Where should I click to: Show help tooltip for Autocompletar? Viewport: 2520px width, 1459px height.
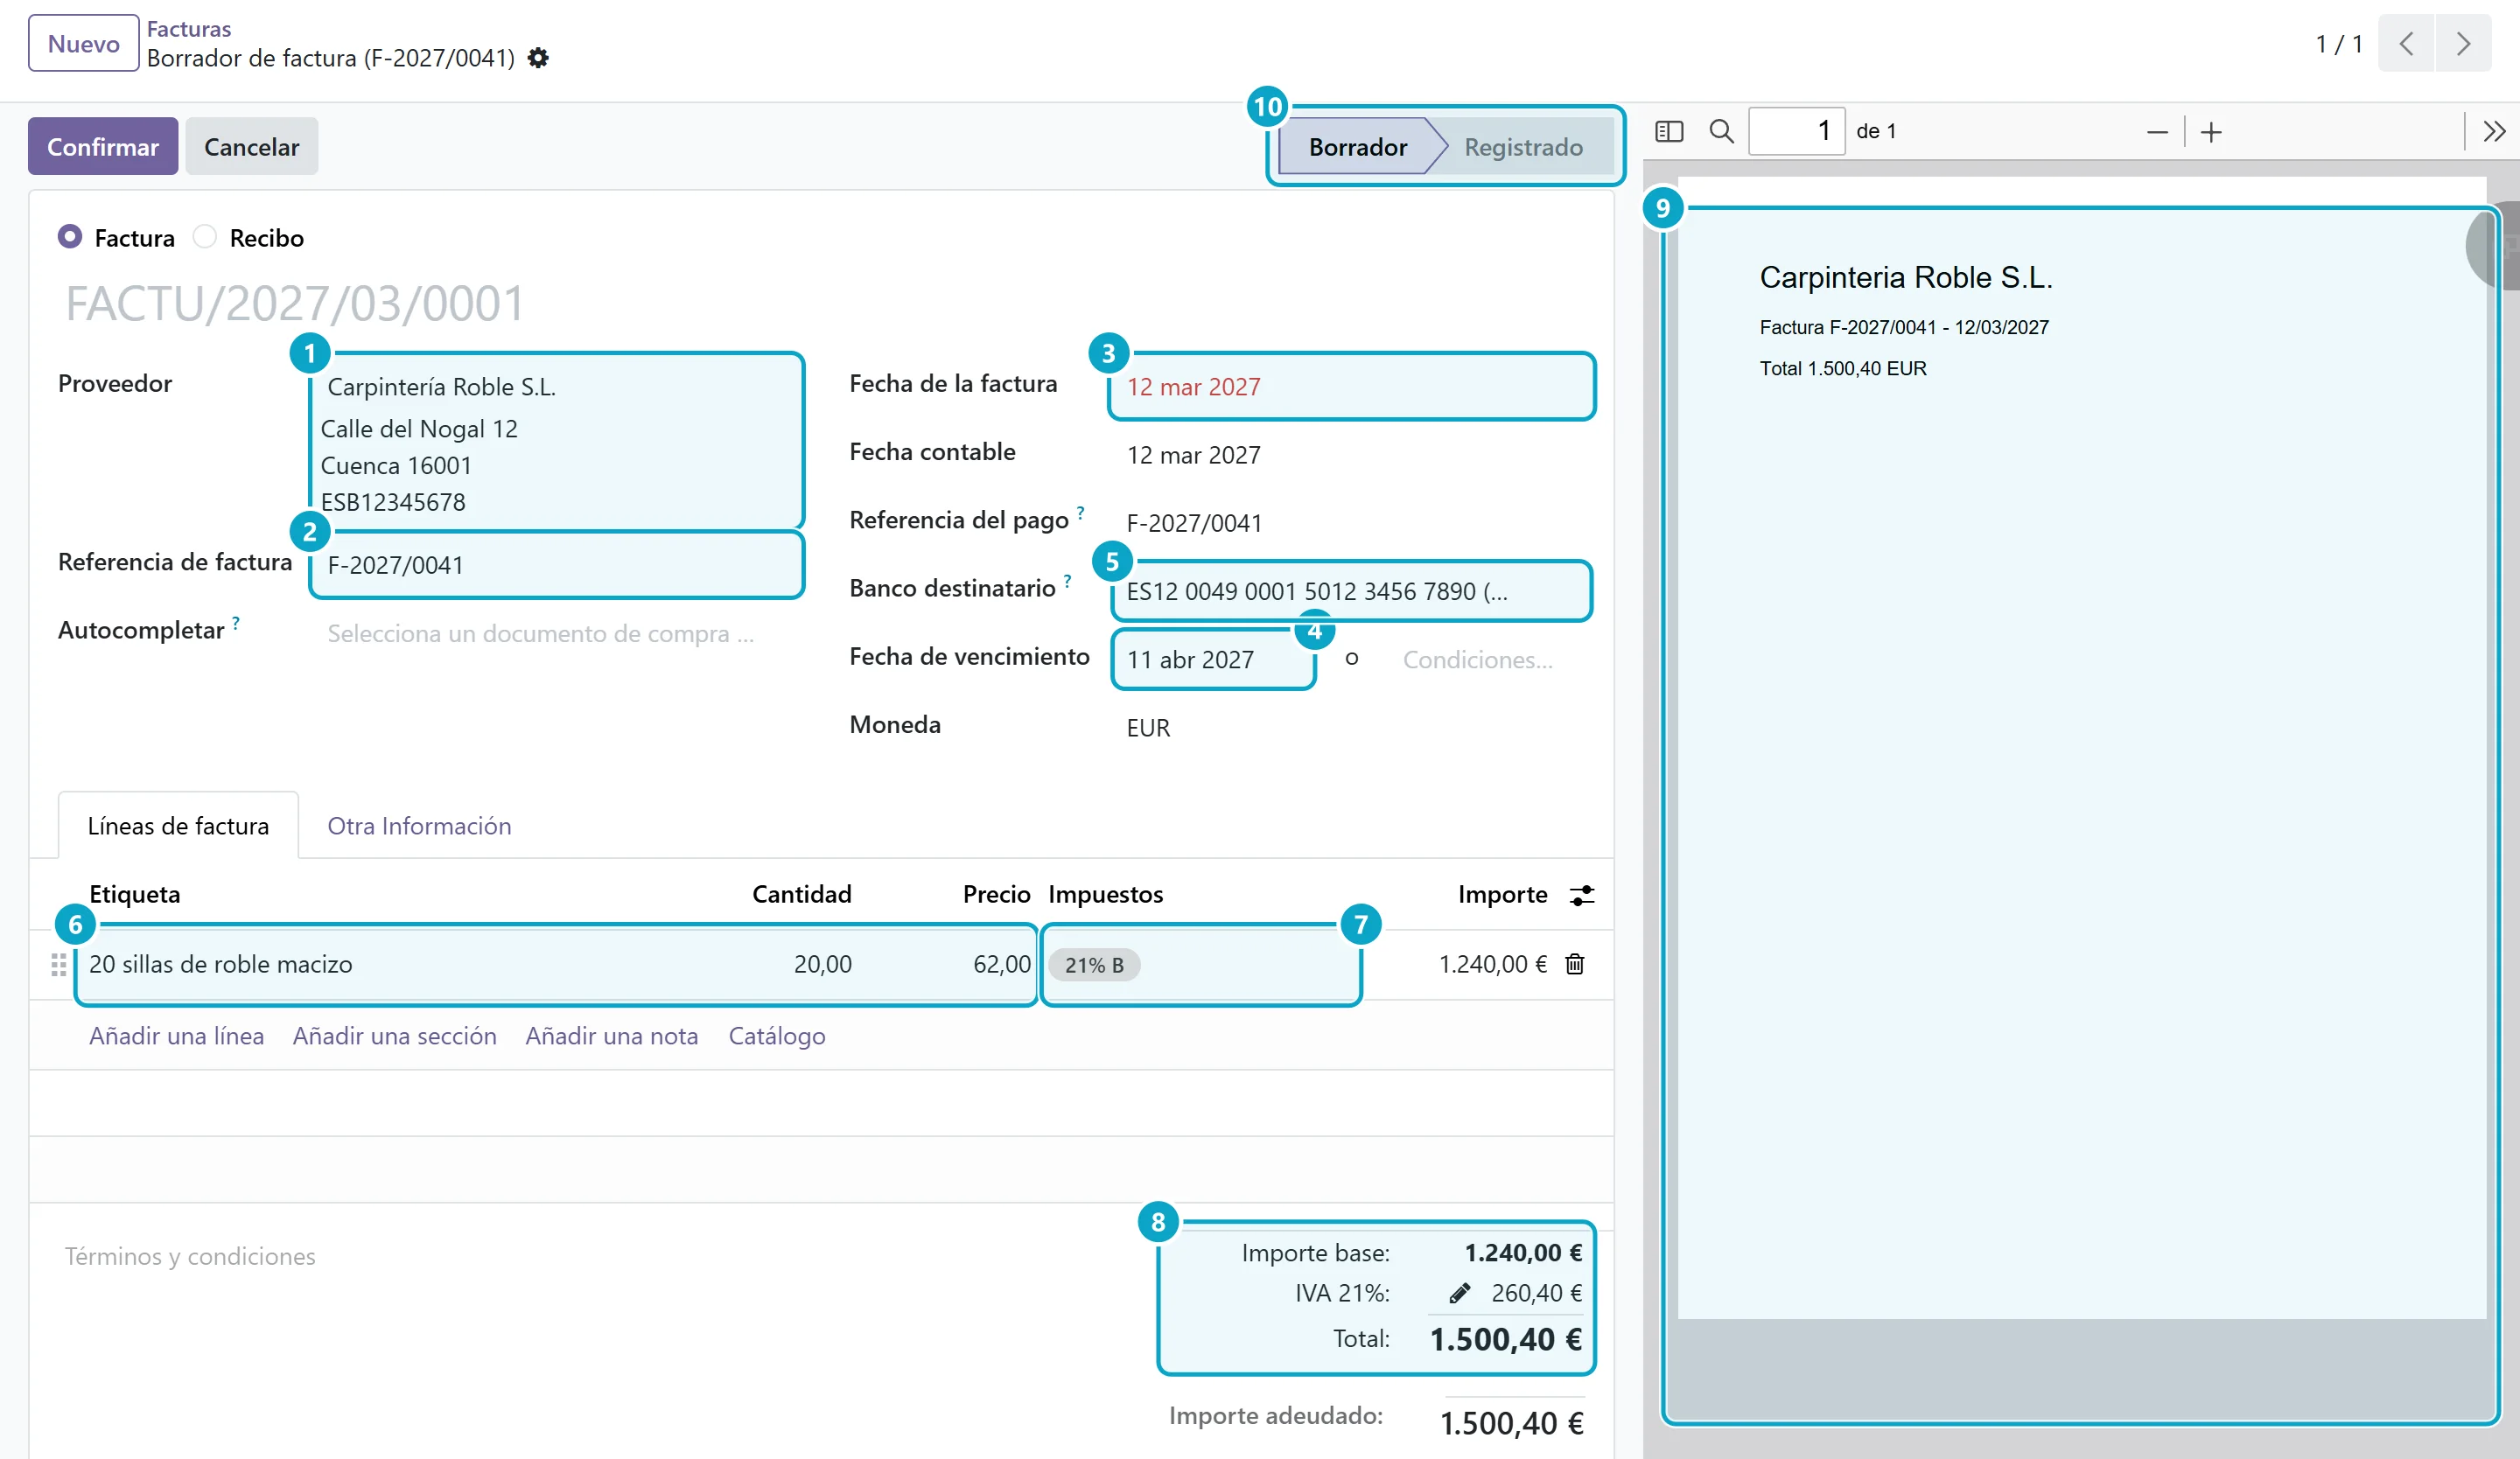tap(235, 622)
